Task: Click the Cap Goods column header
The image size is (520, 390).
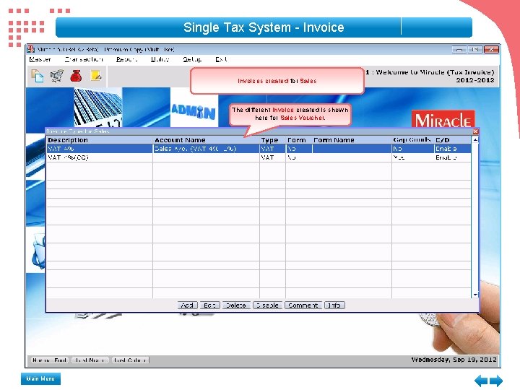Action: point(412,140)
